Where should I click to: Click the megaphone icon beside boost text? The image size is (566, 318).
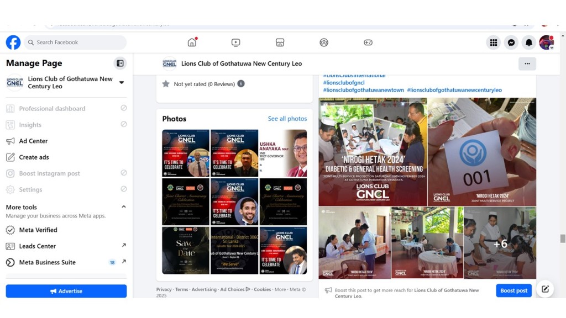pyautogui.click(x=328, y=290)
